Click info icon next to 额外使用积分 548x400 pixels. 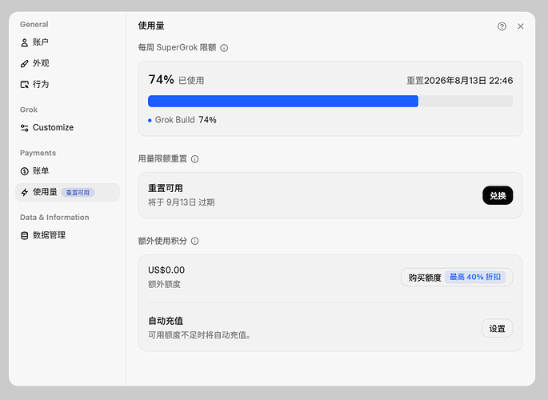click(x=195, y=241)
